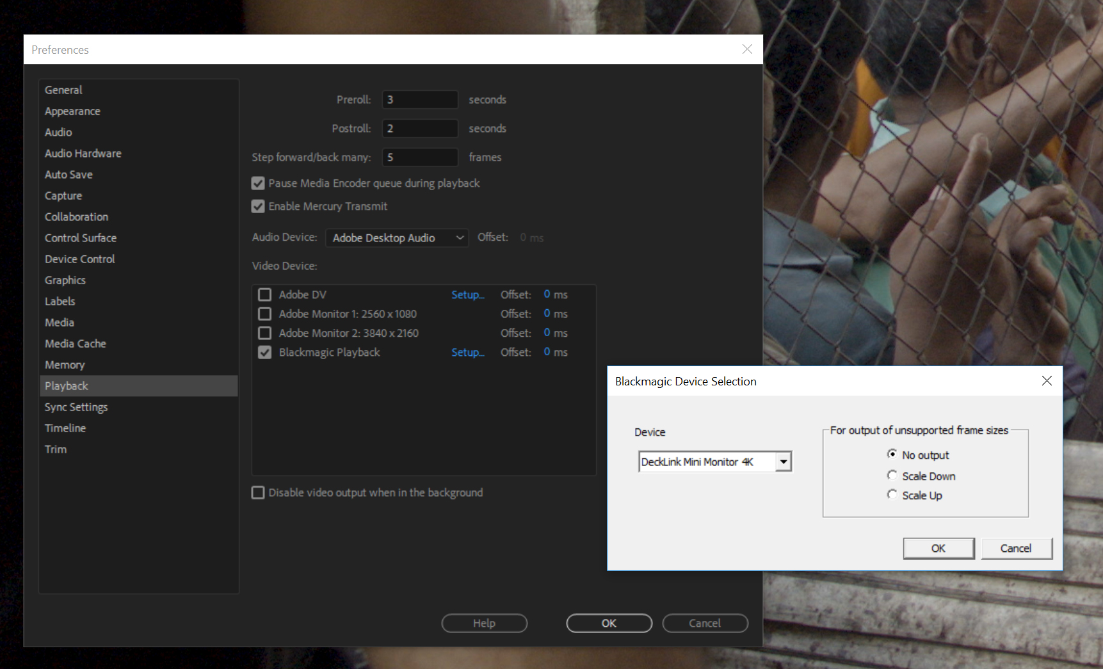Disable Enable Mercury Transmit
1103x669 pixels.
pyautogui.click(x=258, y=206)
